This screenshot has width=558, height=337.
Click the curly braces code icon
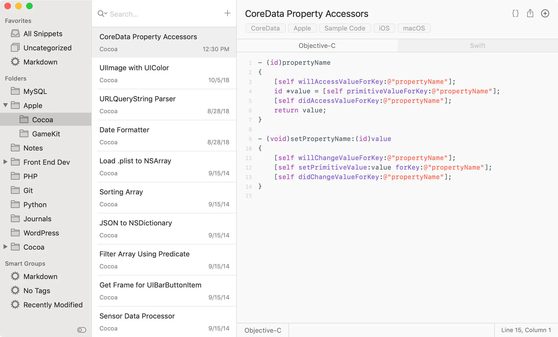click(x=515, y=13)
